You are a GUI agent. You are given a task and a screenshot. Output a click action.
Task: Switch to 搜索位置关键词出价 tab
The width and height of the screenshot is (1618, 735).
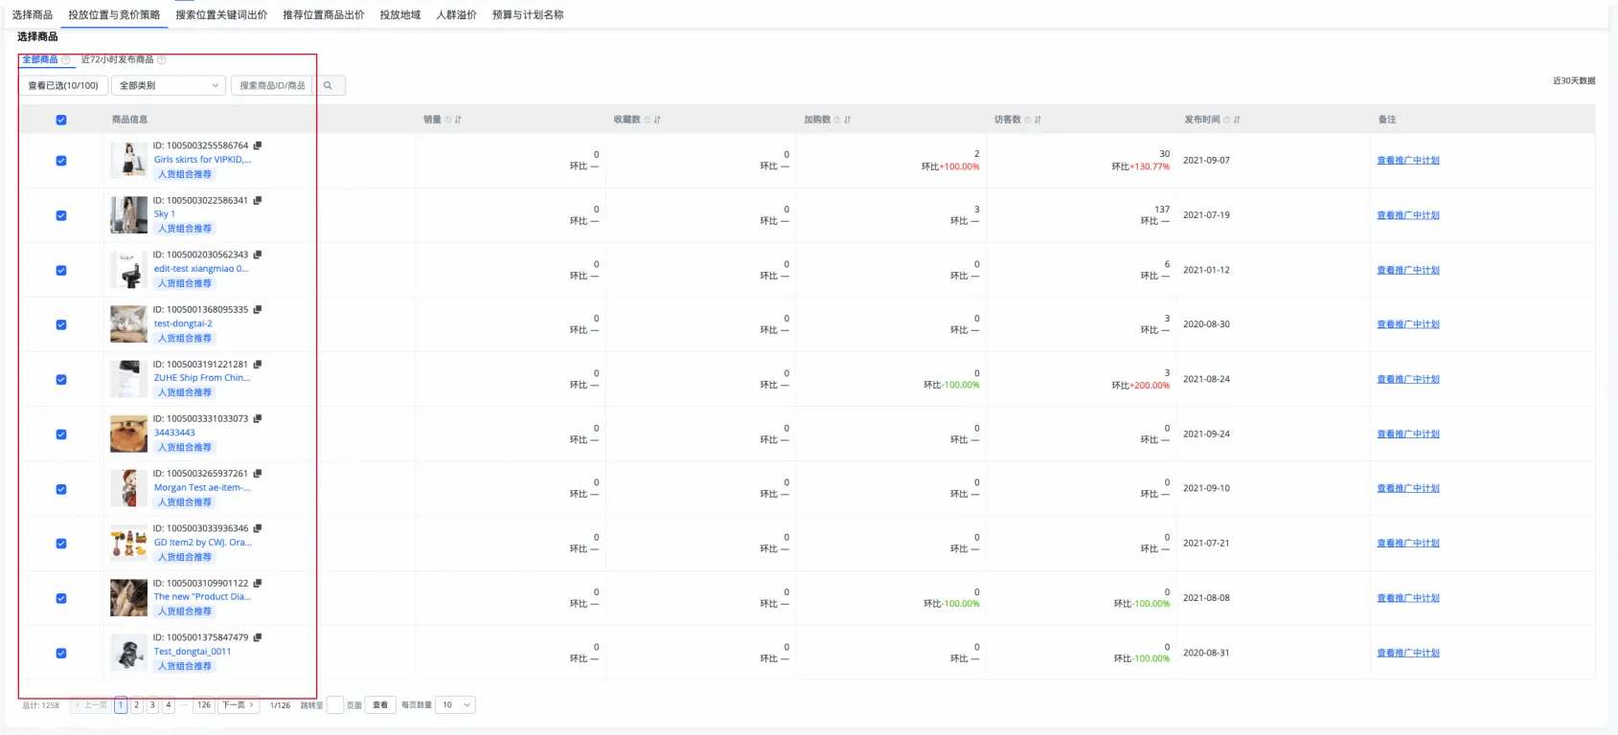(221, 15)
